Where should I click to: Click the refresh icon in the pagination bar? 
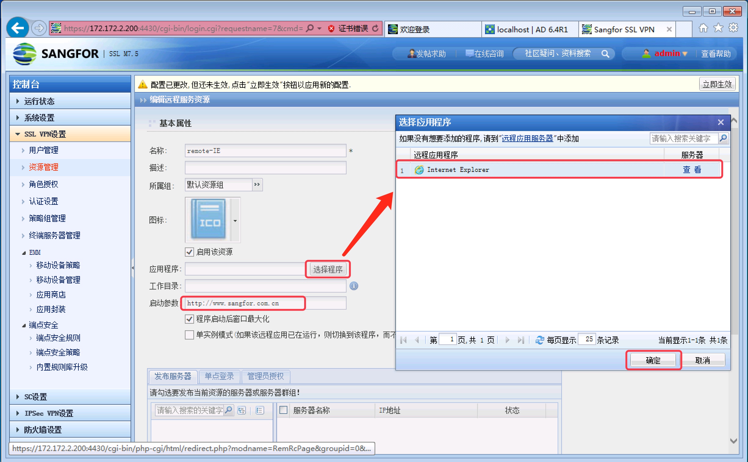click(539, 340)
